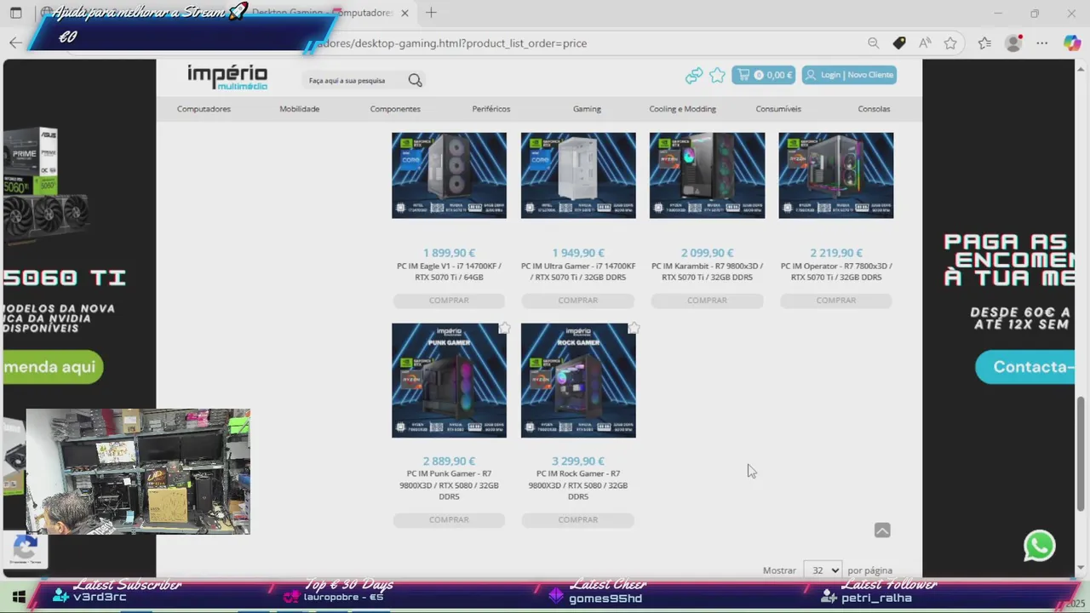
Task: Open the Cooling e Modding menu
Action: (x=683, y=109)
